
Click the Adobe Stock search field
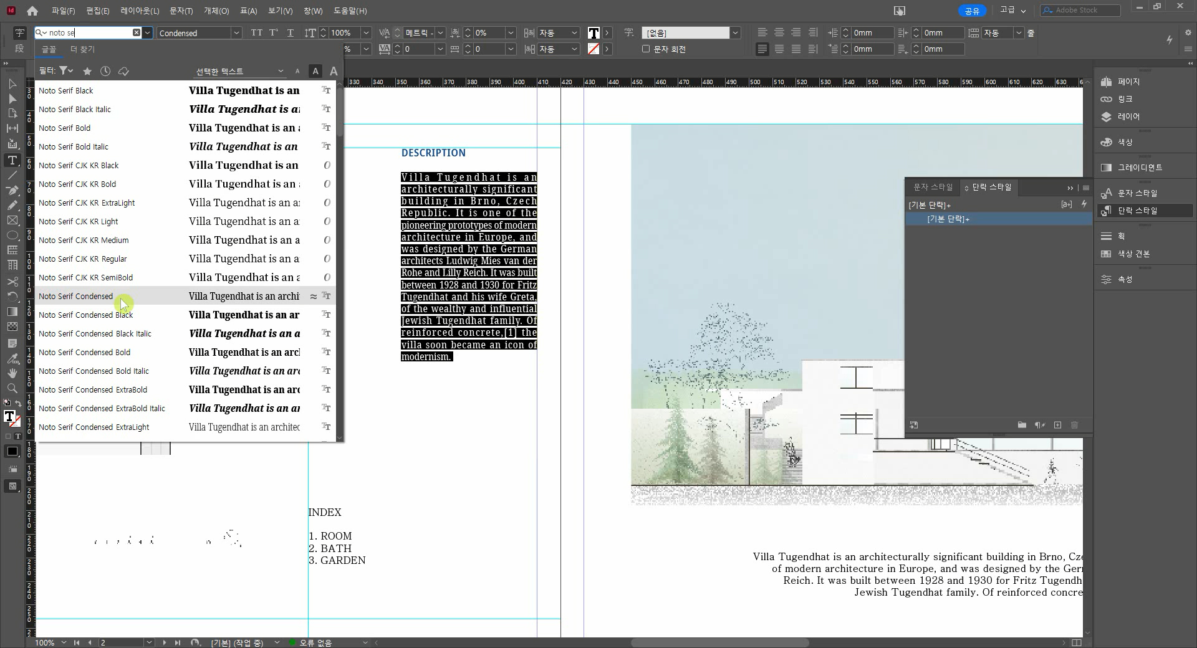[x=1080, y=10]
